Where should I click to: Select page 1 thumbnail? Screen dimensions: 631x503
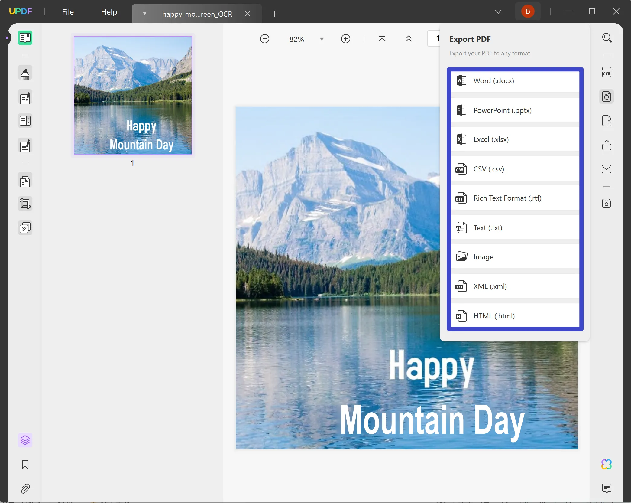(x=133, y=96)
